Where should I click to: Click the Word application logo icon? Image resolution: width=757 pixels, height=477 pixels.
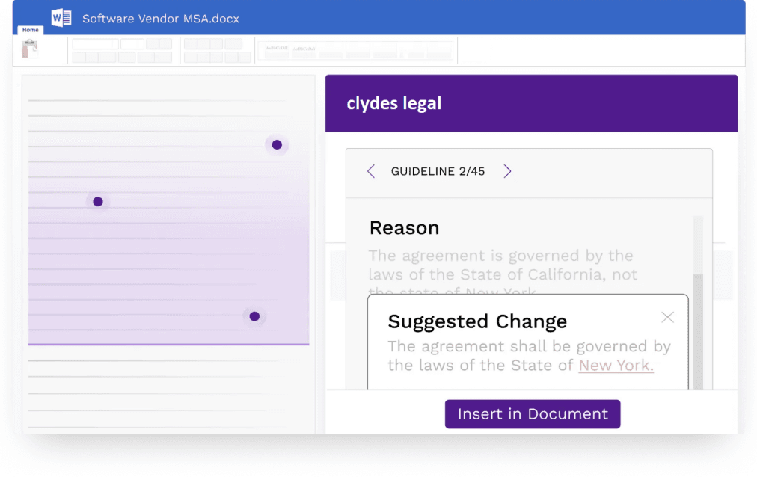click(x=61, y=18)
